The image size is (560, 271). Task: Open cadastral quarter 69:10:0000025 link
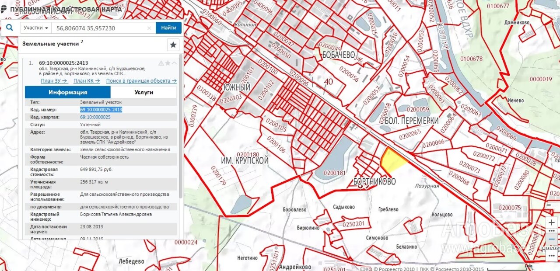[95, 117]
